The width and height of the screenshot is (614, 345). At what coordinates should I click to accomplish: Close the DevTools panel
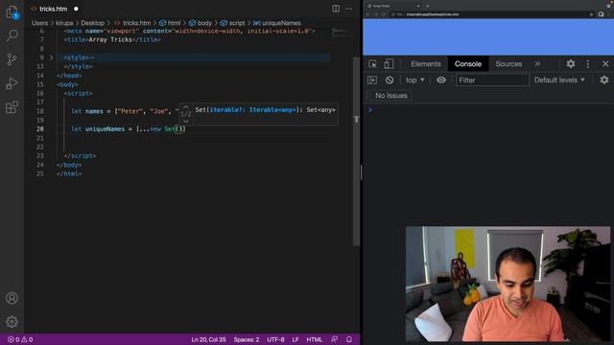[x=605, y=64]
